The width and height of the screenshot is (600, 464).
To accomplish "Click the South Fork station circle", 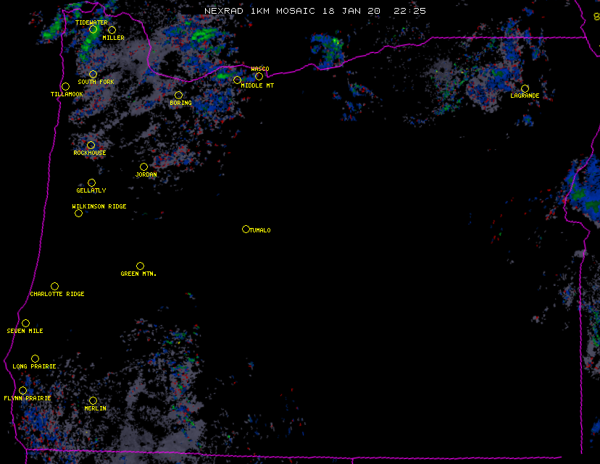I will click(93, 74).
